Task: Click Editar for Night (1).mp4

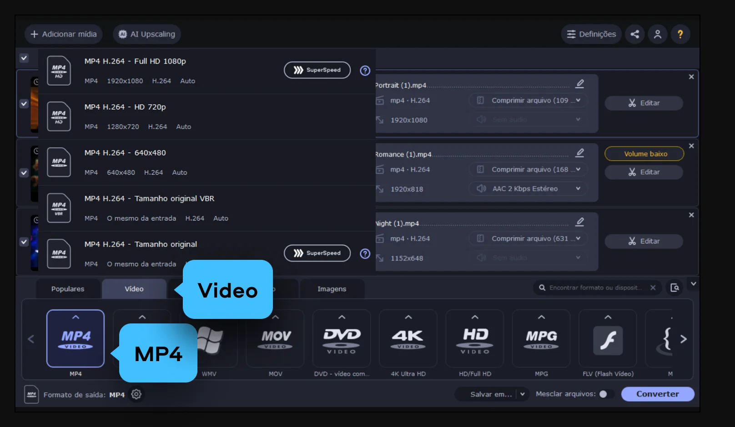Action: click(644, 241)
